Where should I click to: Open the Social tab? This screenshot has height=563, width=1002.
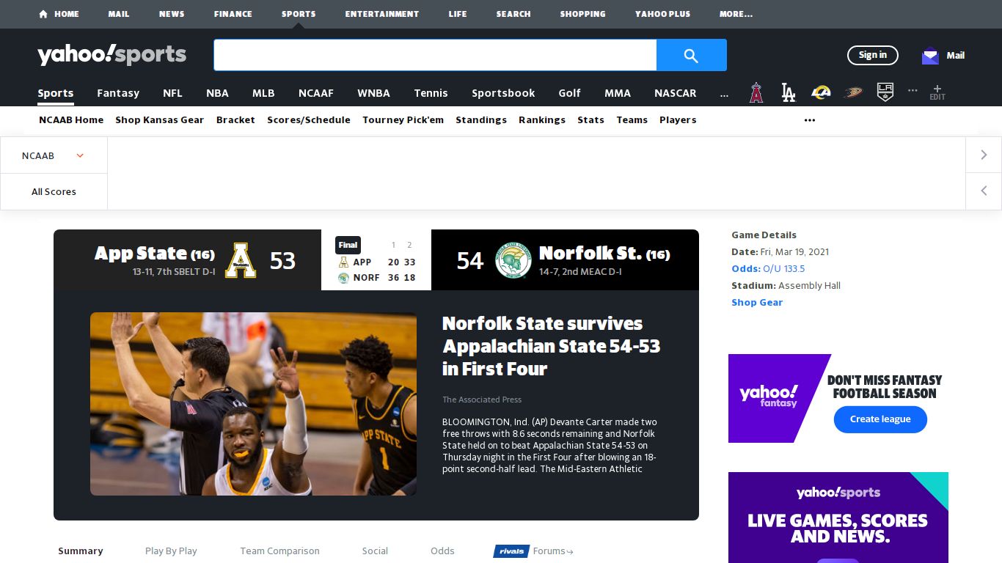[375, 551]
